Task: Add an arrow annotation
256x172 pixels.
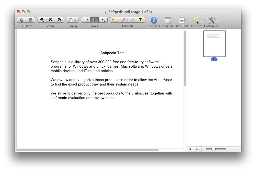Action: tap(123, 20)
